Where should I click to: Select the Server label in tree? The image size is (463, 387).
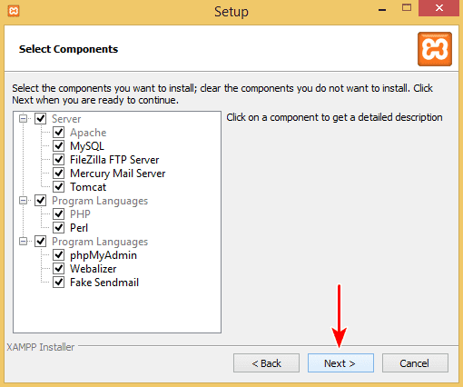tap(66, 119)
